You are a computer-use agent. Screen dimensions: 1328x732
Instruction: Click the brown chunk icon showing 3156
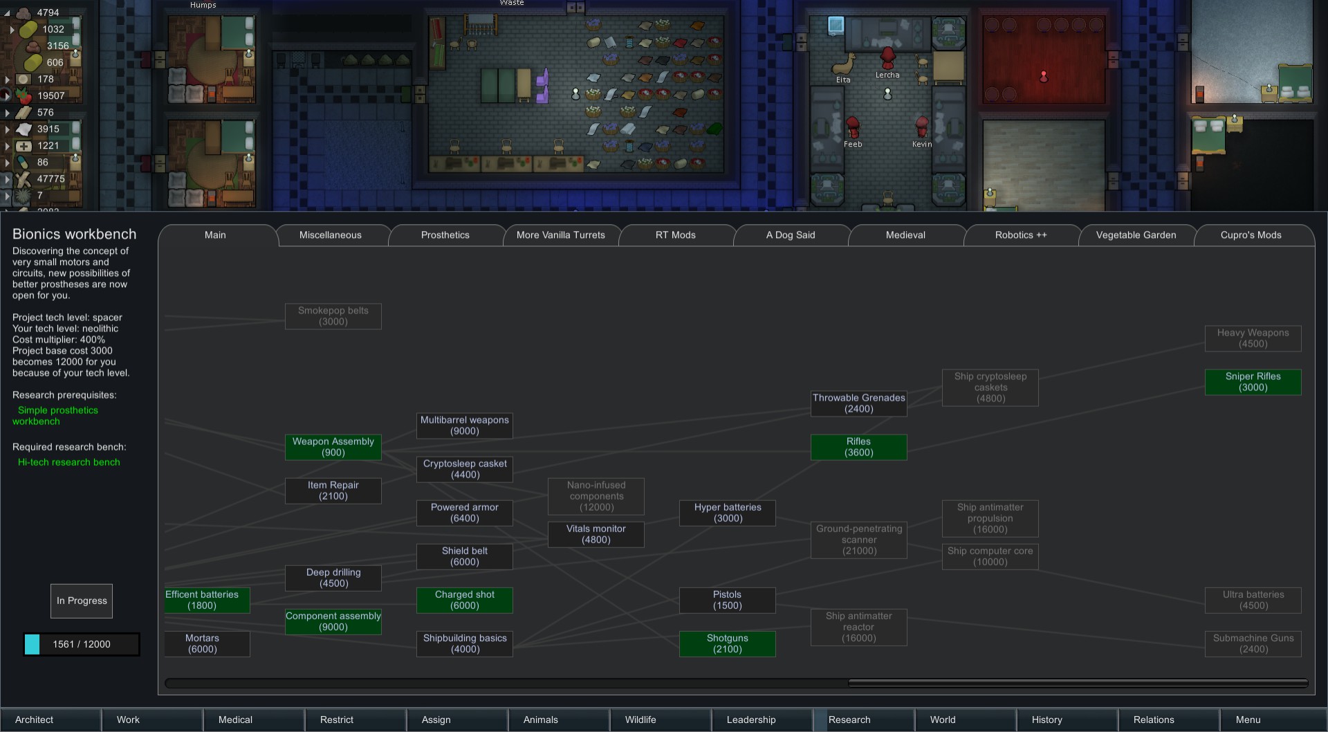[x=33, y=46]
